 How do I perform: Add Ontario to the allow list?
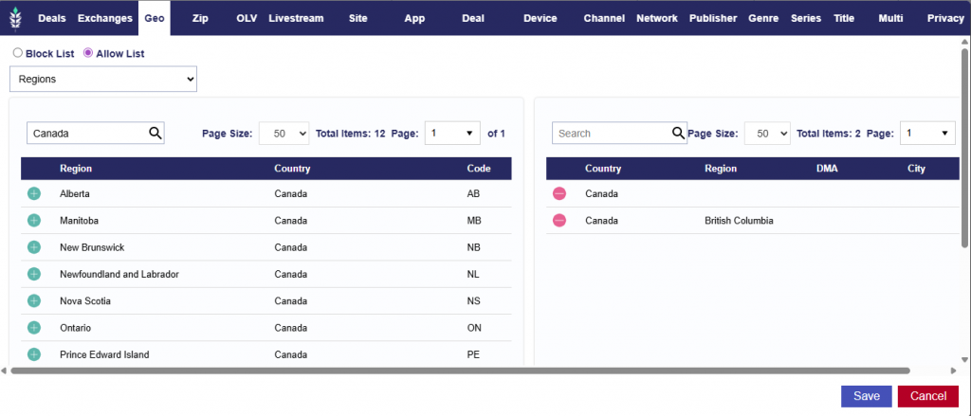click(34, 328)
